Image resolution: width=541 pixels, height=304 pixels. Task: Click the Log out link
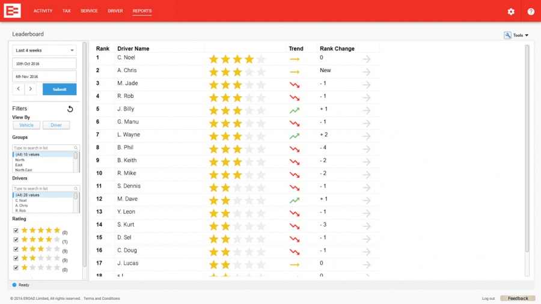click(x=488, y=299)
